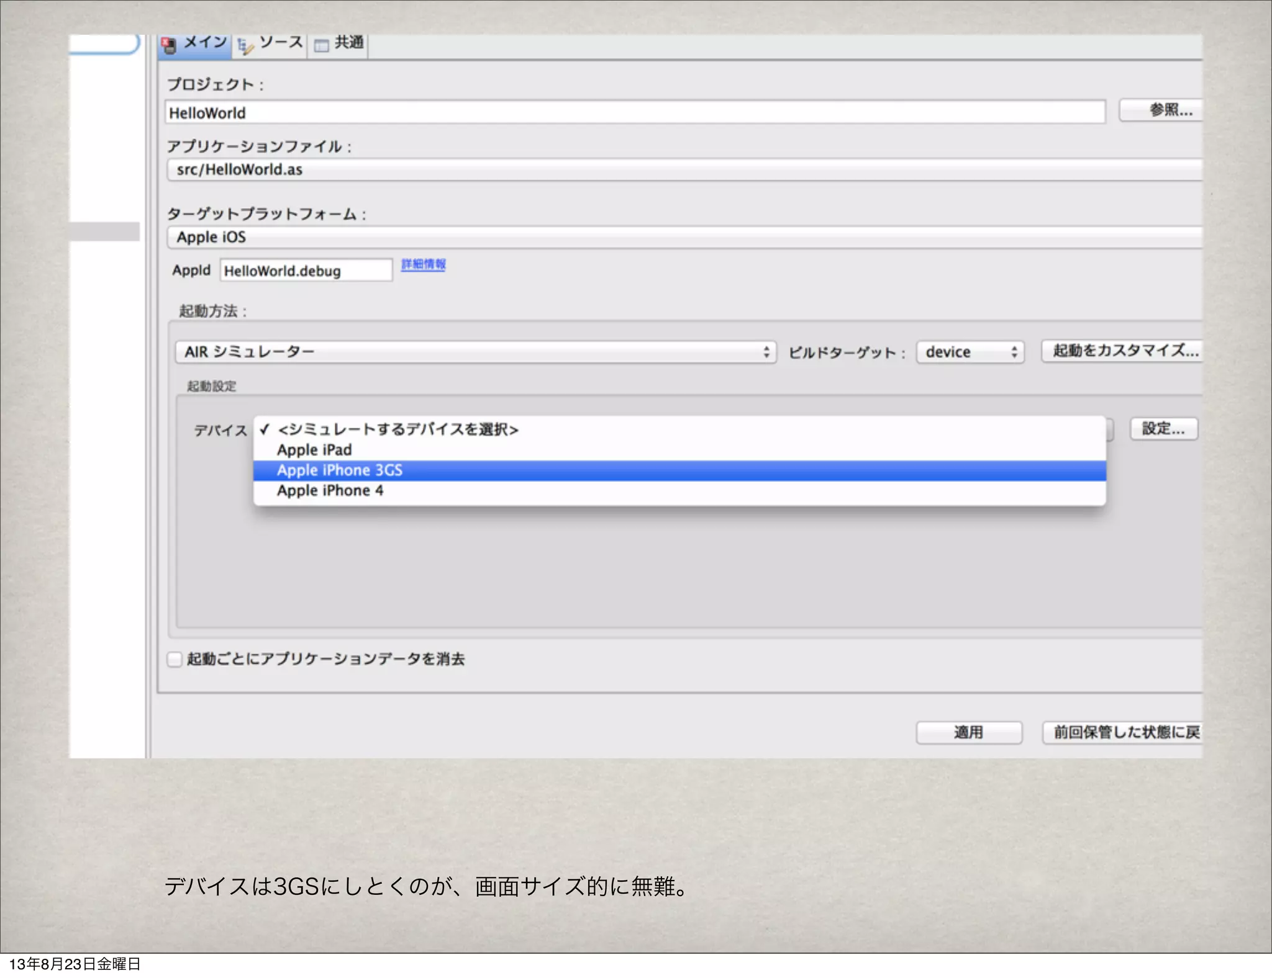Choose Apple iPhone 3GS from device list
Screen dimensions: 1272x978
(679, 470)
